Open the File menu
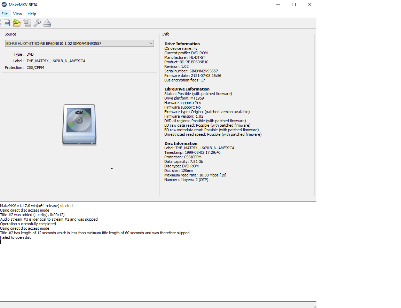Screen dimensions: 401x308 pyautogui.click(x=5, y=14)
